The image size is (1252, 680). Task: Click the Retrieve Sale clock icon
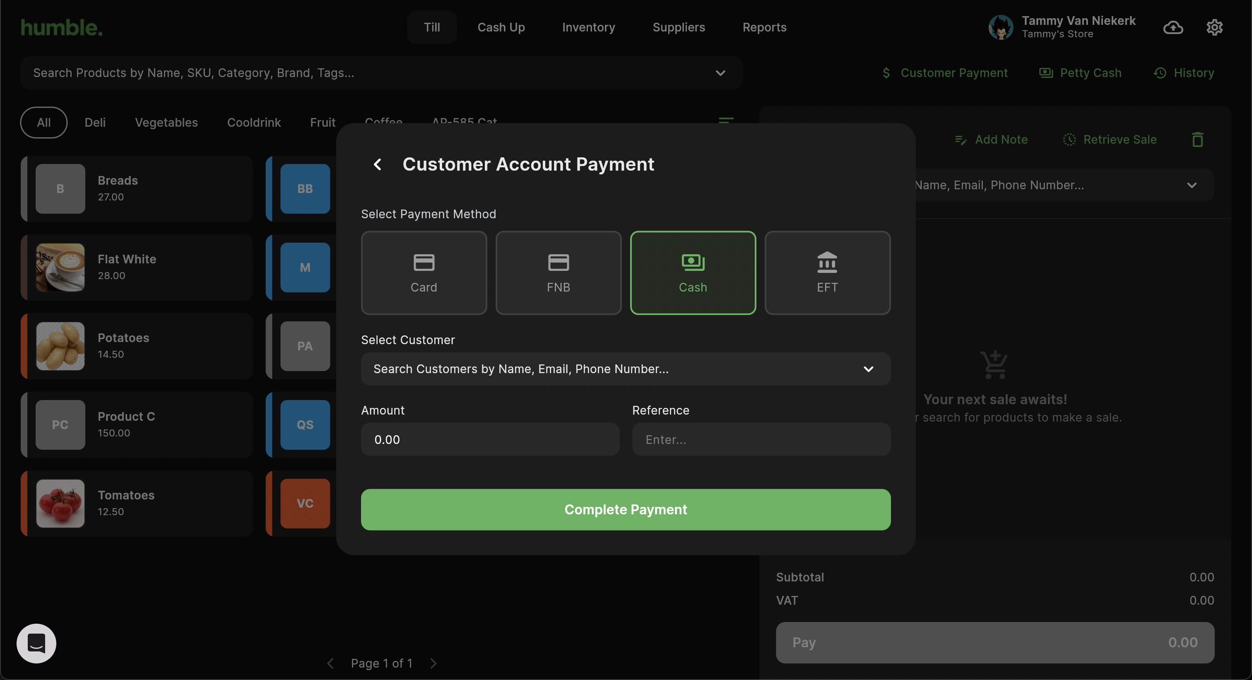tap(1069, 140)
